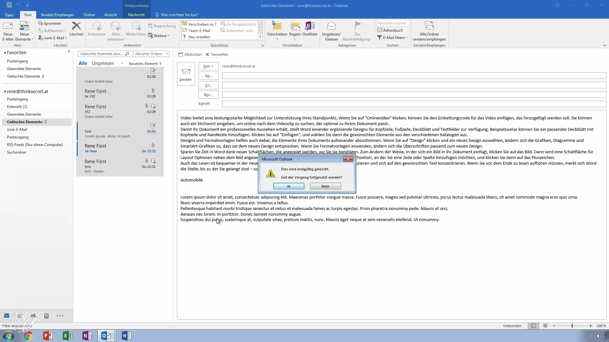Select the Junk-E-Mail folder
609x342 pixels.
coord(17,130)
